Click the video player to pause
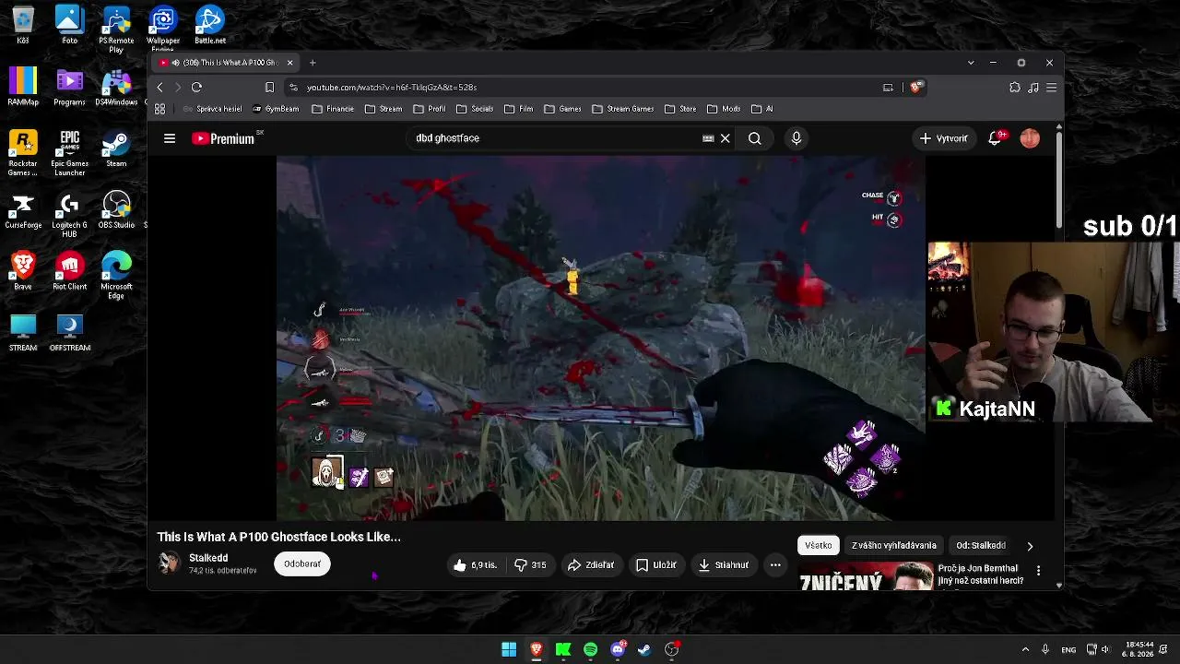This screenshot has height=664, width=1180. tap(601, 338)
